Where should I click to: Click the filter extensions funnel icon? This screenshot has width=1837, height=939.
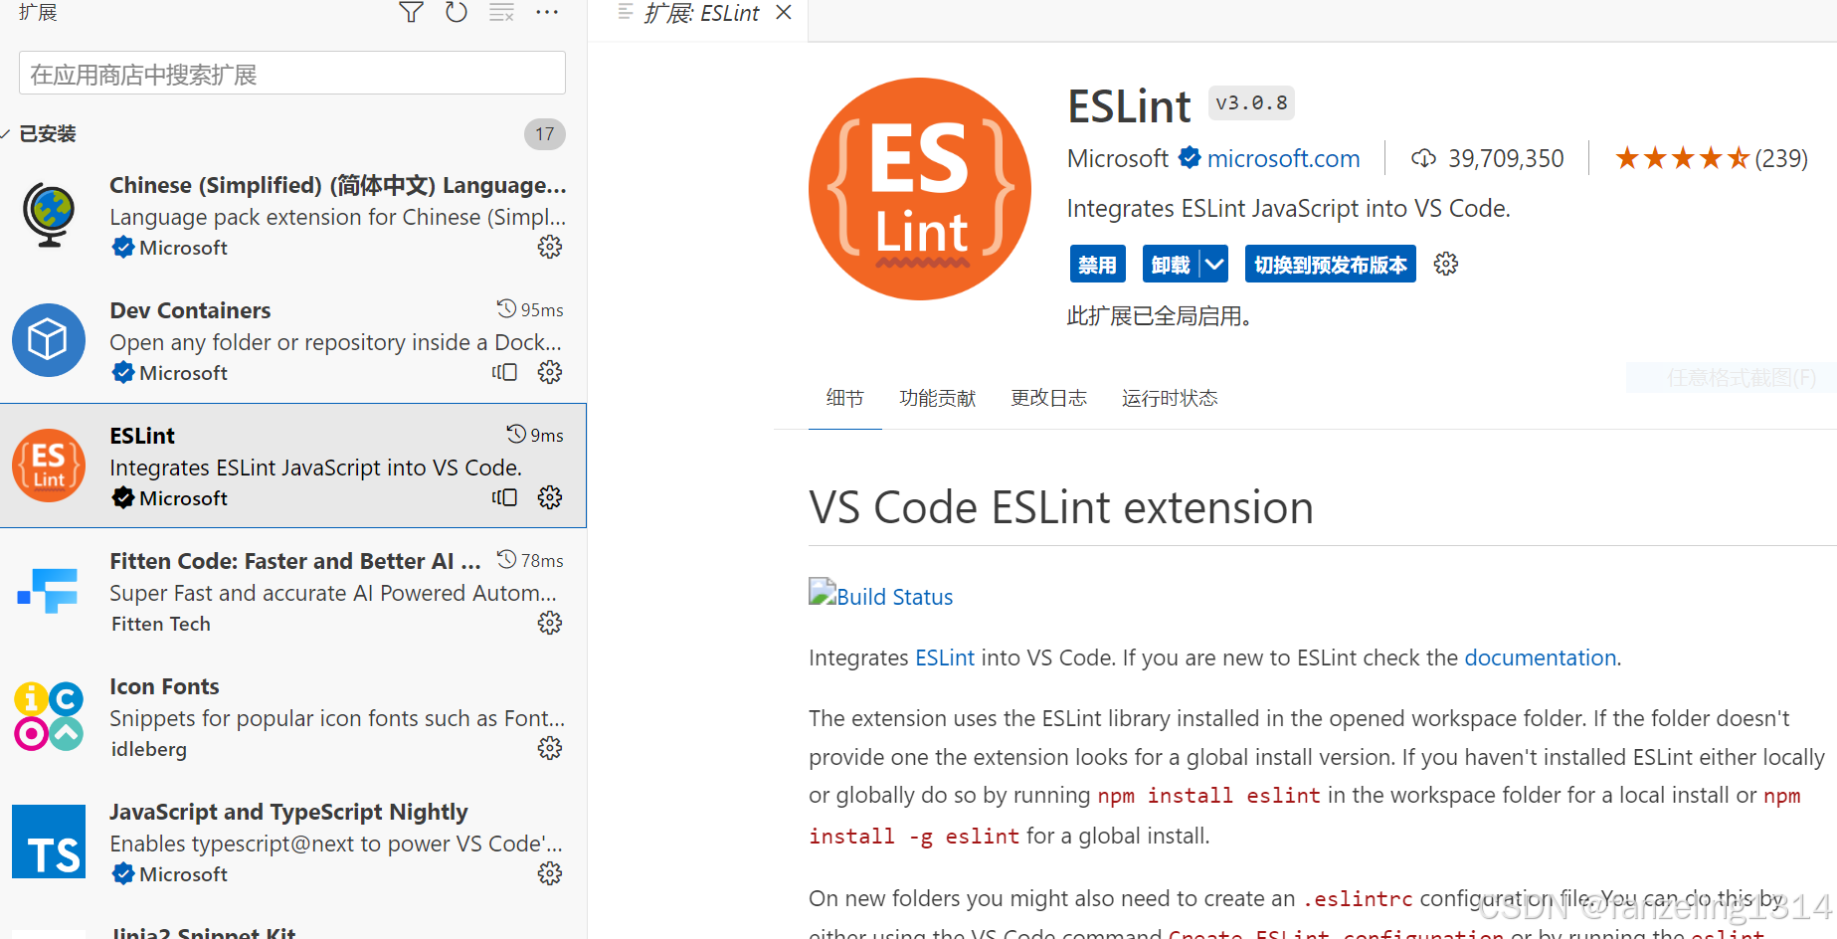[x=411, y=12]
